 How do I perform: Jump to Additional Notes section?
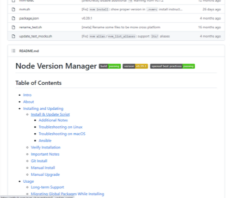coord(53,120)
